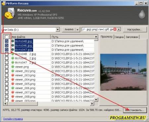Open Настройки settings button
149x122 pixels.
coord(135,29)
